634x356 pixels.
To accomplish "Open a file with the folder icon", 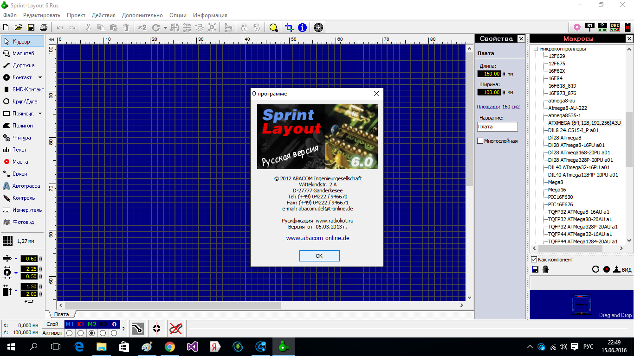I will pyautogui.click(x=19, y=27).
